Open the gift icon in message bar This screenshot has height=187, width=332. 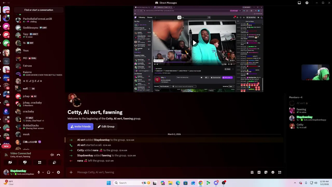[x=252, y=172]
